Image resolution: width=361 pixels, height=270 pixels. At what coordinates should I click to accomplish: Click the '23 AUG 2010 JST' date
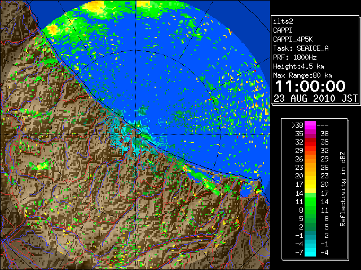click(x=315, y=98)
